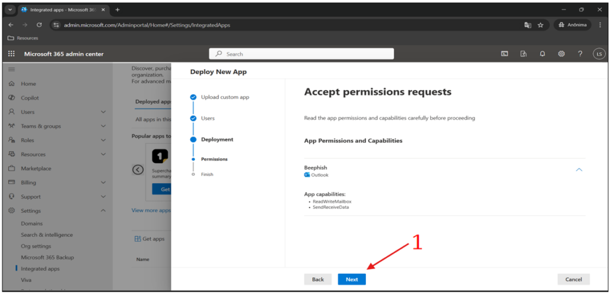This screenshot has width=610, height=294.
Task: Click ReadWriteMailbox capability text
Action: tap(332, 202)
